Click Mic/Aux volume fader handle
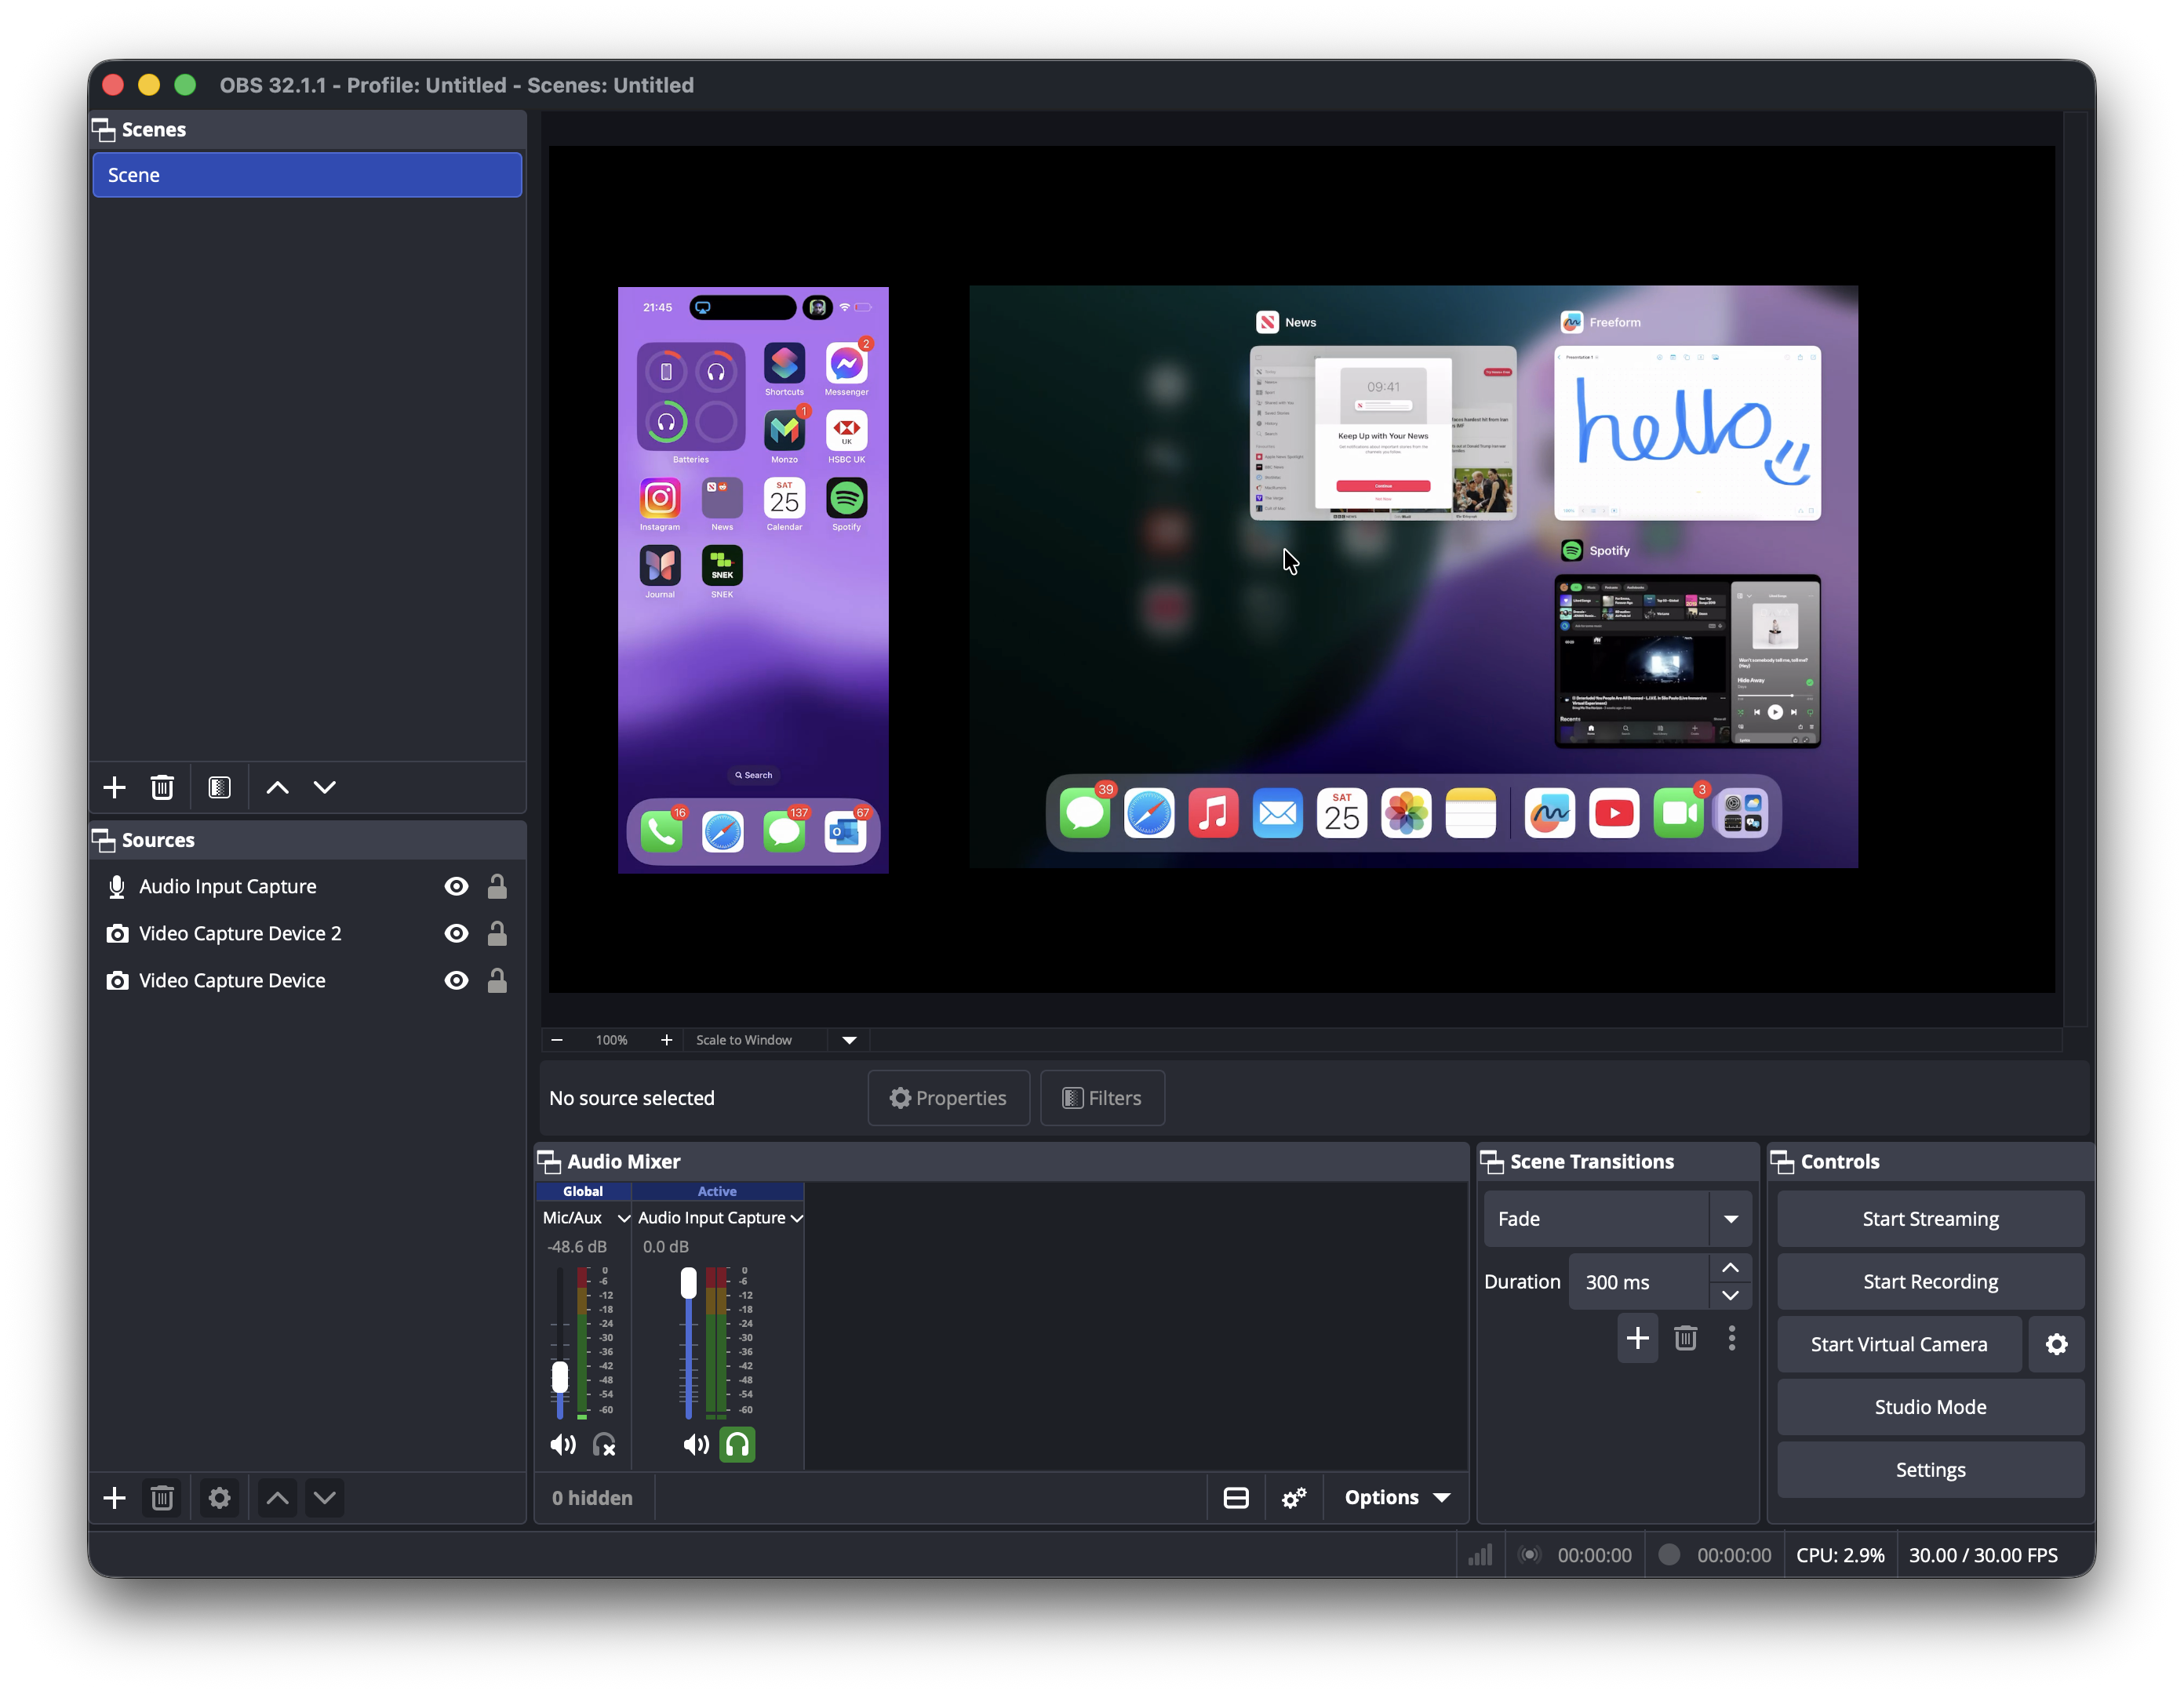Viewport: 2184px width, 1694px height. 560,1377
